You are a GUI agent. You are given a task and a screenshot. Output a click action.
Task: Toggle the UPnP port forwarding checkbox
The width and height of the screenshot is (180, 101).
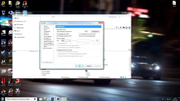point(57,34)
